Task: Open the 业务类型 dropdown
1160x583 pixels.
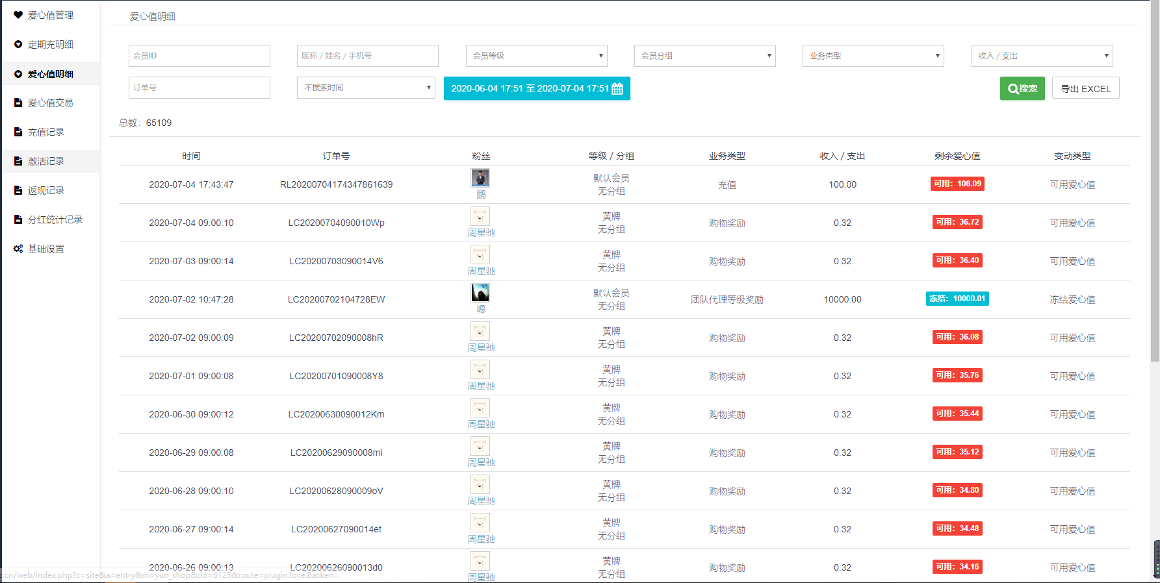Action: click(x=873, y=56)
